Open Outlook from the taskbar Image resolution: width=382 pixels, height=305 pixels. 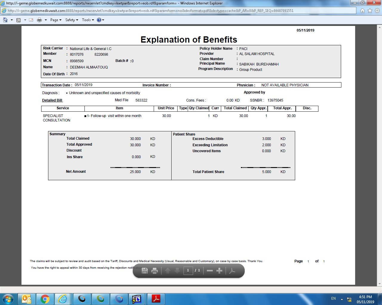[27, 299]
